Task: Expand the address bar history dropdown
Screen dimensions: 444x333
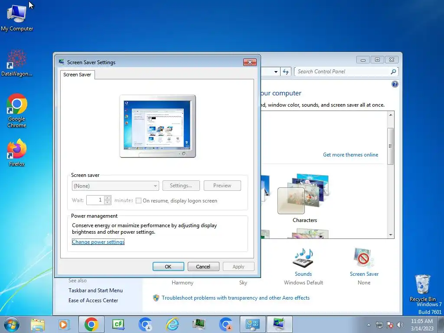Action: point(276,72)
